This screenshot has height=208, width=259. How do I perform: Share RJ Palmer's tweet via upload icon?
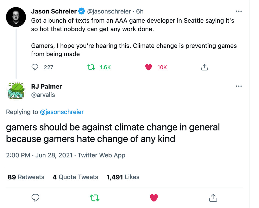tap(213, 198)
